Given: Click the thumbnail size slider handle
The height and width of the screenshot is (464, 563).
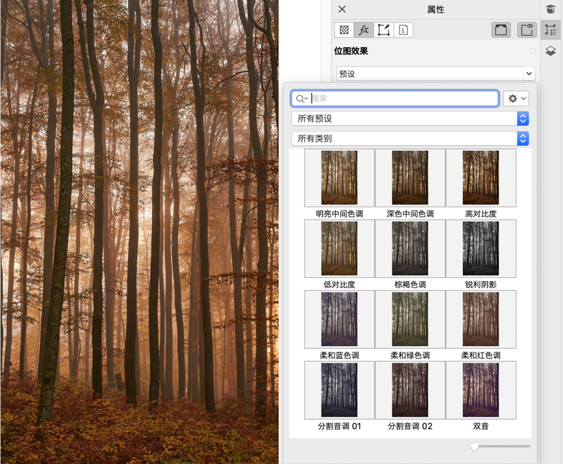Looking at the screenshot, I should [x=474, y=447].
